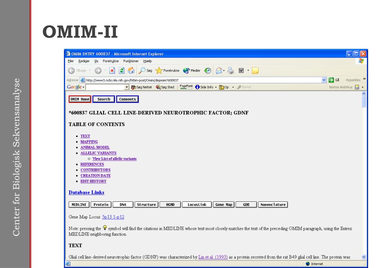Follow View List of allelic variants link
This screenshot has width=387, height=268.
click(114, 159)
